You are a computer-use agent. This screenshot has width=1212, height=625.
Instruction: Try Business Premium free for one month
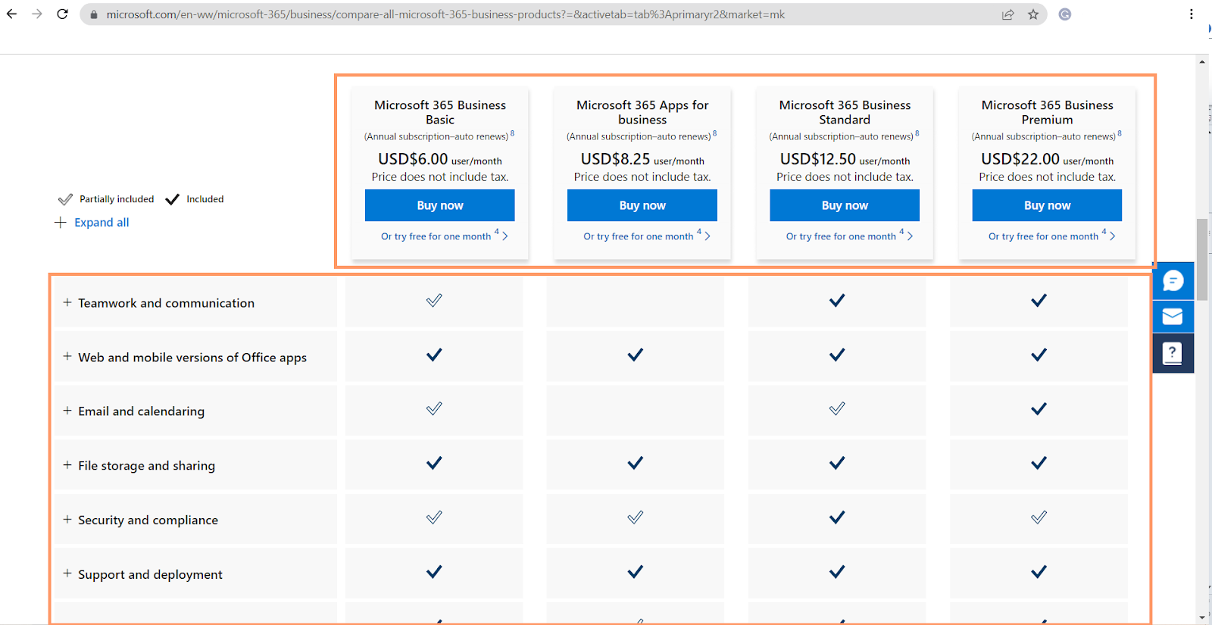tap(1051, 236)
